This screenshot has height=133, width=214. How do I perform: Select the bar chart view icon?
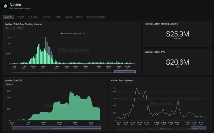[x=7, y=28]
